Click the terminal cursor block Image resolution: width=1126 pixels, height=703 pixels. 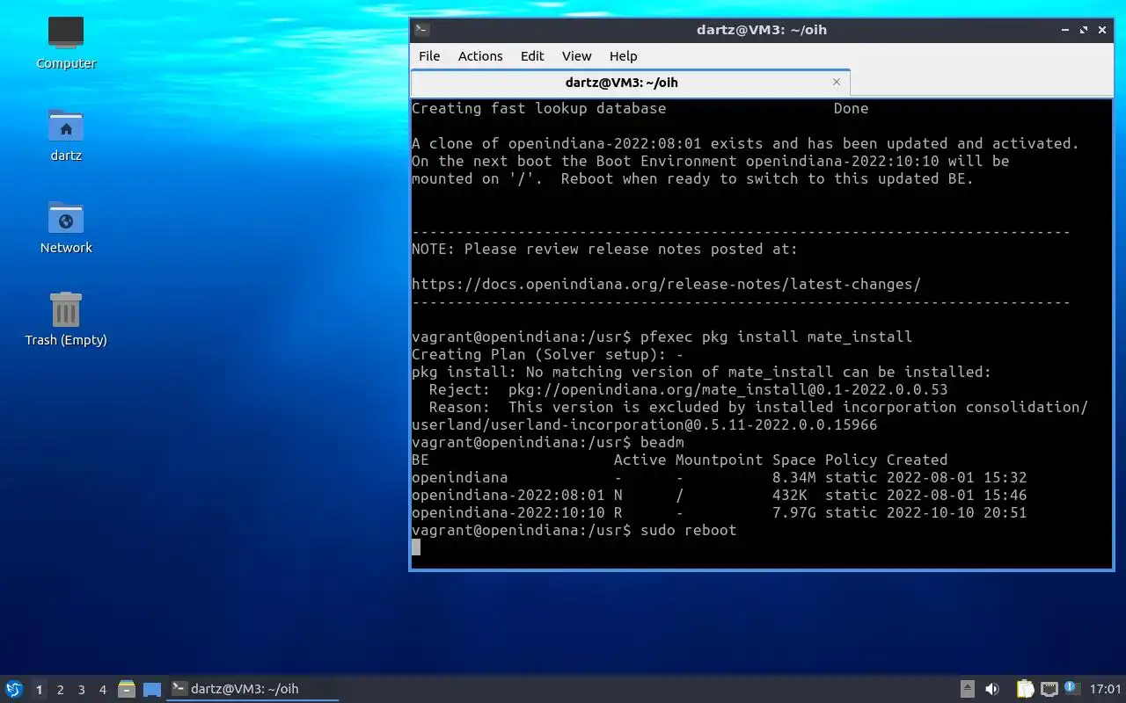(416, 547)
